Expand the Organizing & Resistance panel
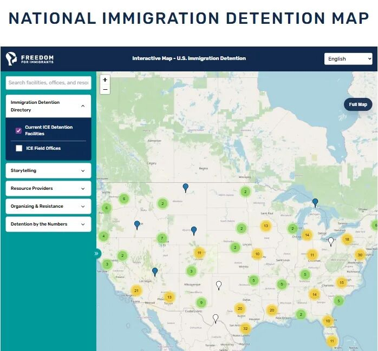Viewport: 378px width, 351px height. click(x=48, y=206)
